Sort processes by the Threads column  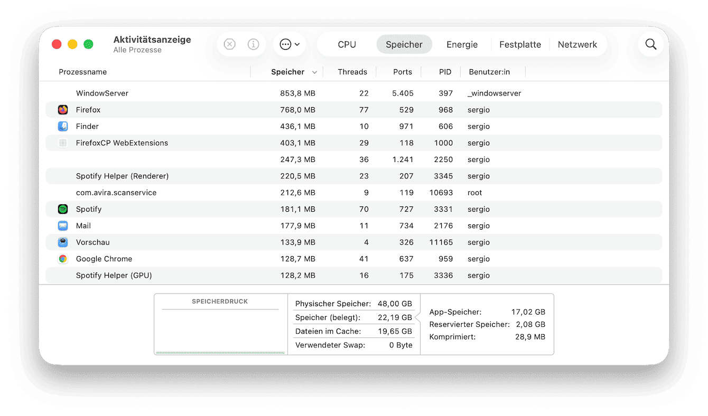[x=352, y=72]
